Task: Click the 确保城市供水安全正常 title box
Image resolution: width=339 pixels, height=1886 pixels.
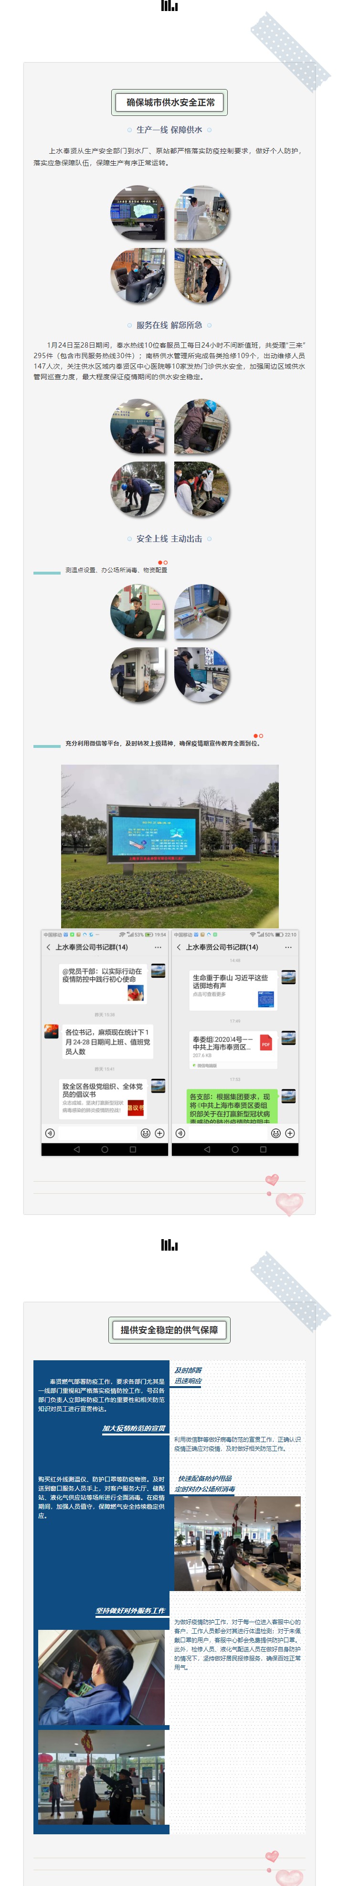Action: (169, 102)
